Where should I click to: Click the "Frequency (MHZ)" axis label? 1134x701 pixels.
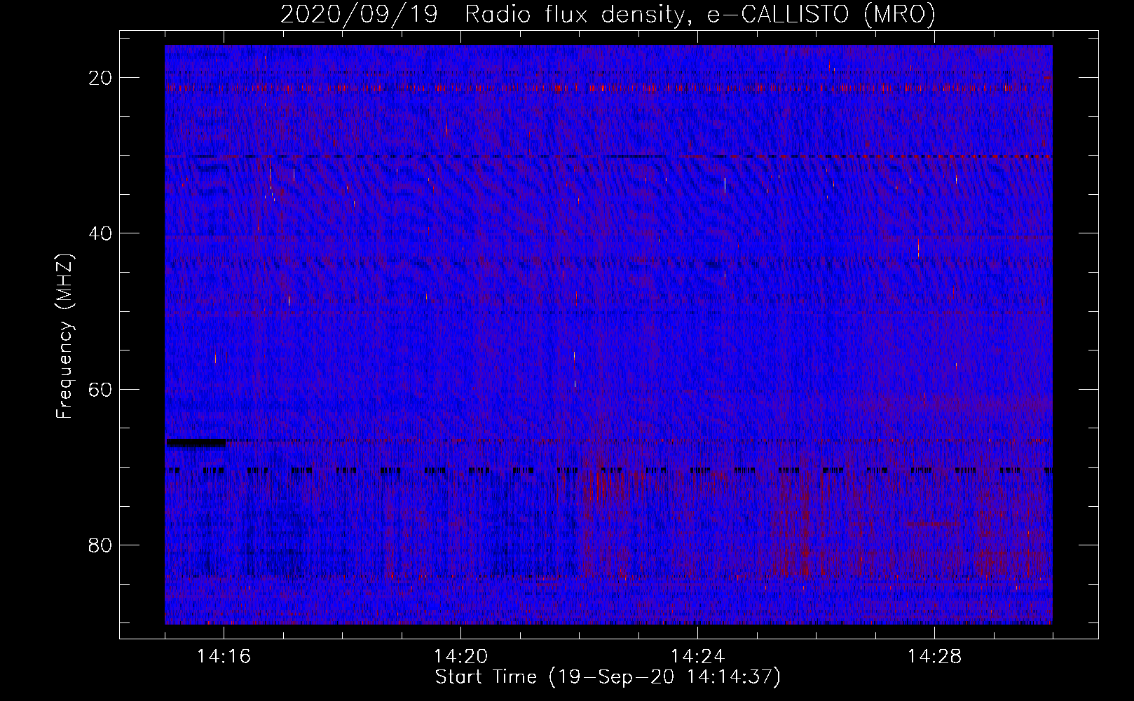[64, 336]
